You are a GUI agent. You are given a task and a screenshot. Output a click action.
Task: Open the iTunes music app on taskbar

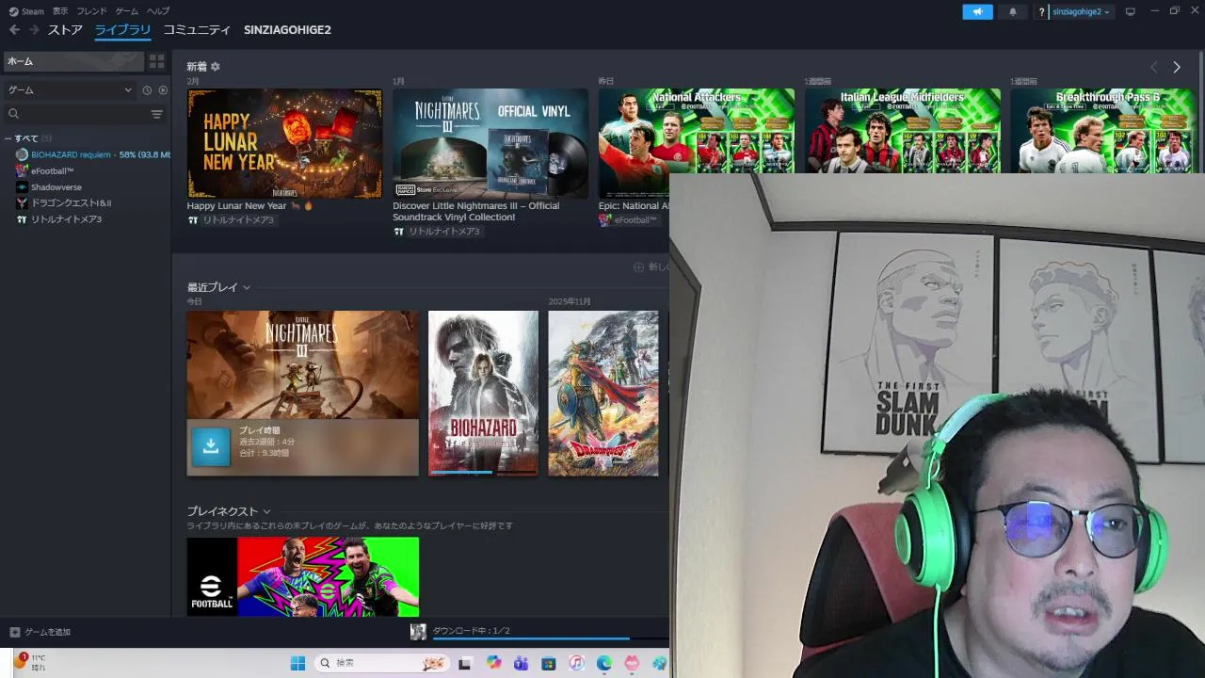[x=577, y=663]
